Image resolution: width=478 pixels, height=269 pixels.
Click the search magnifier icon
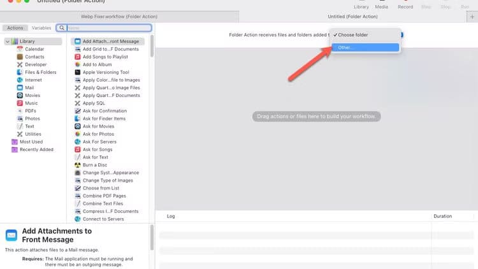point(62,28)
